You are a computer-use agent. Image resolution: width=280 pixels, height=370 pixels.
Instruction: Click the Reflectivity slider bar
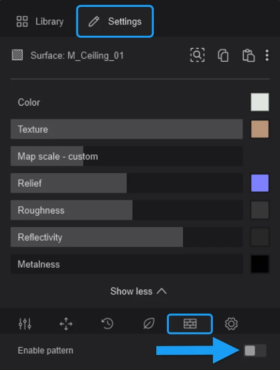click(127, 237)
